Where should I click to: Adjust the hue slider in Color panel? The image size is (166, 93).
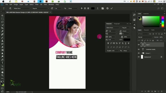163,22
